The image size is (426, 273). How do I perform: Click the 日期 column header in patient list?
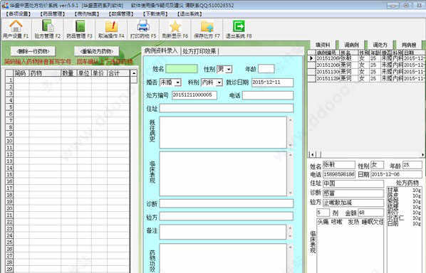(413, 53)
